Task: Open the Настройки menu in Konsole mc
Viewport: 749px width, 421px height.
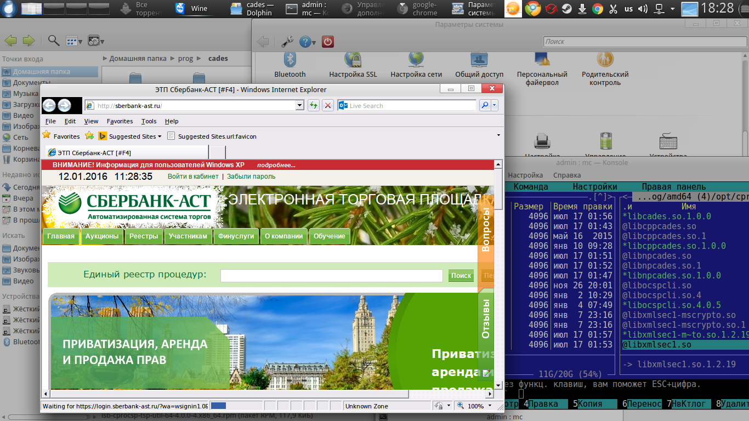Action: coord(595,186)
